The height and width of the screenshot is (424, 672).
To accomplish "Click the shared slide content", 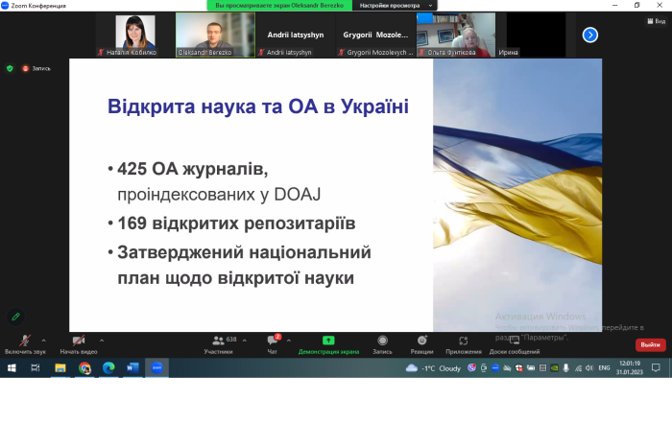I will [x=336, y=195].
